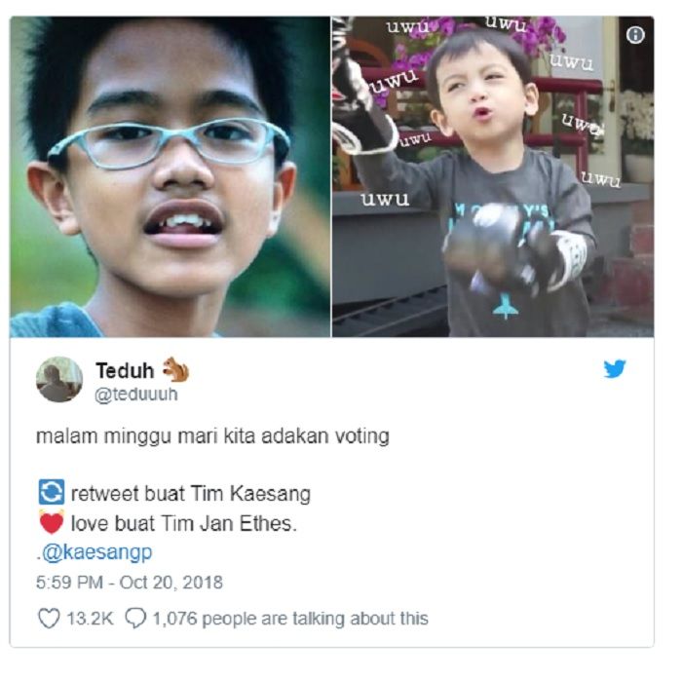Click '1,076 people are talking about this'

[x=290, y=619]
